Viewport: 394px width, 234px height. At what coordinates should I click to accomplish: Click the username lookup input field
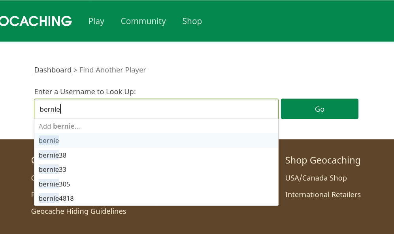[x=156, y=109]
